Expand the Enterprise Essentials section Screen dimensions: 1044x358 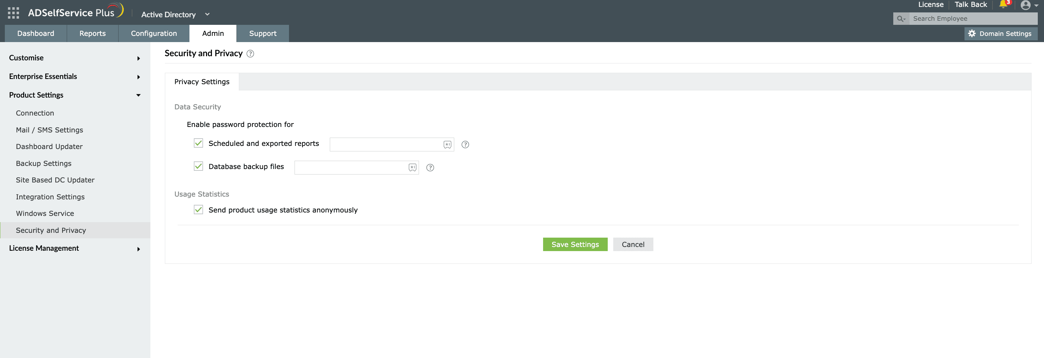click(x=75, y=77)
